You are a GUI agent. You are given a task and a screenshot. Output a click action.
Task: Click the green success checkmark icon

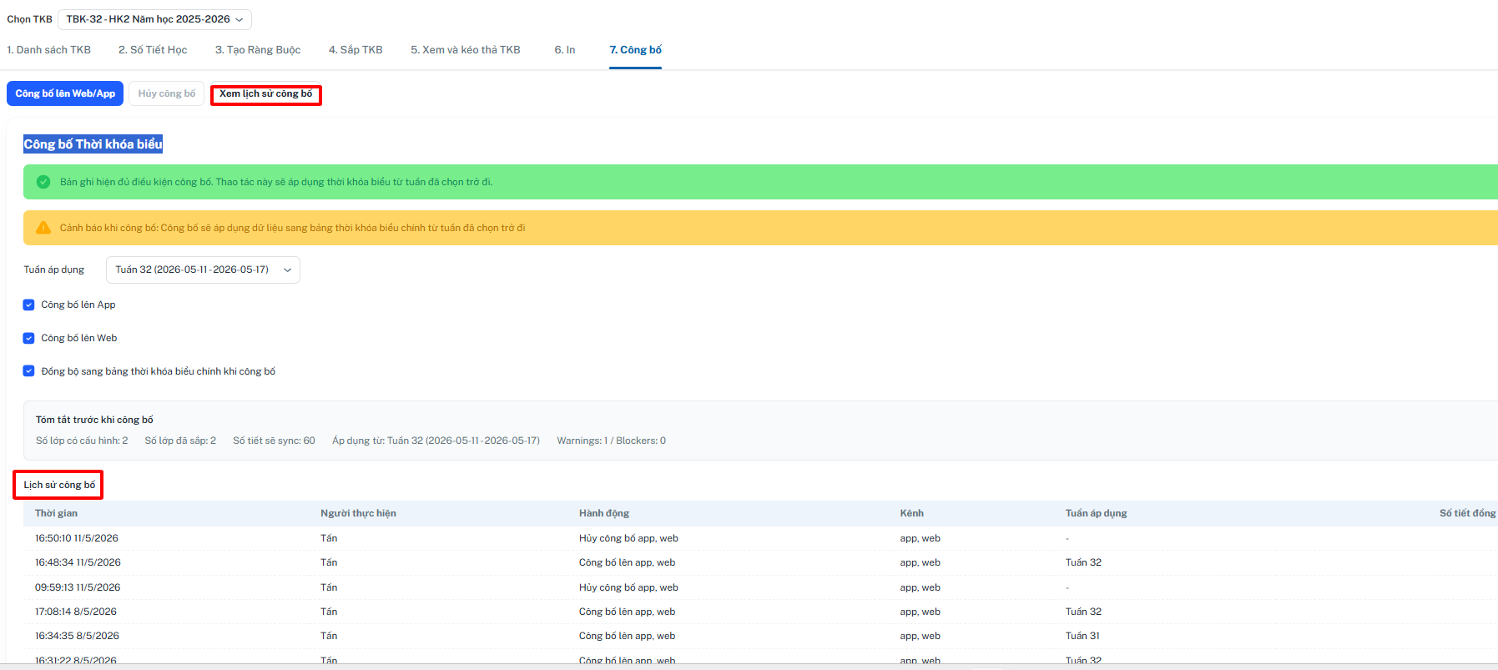point(43,182)
